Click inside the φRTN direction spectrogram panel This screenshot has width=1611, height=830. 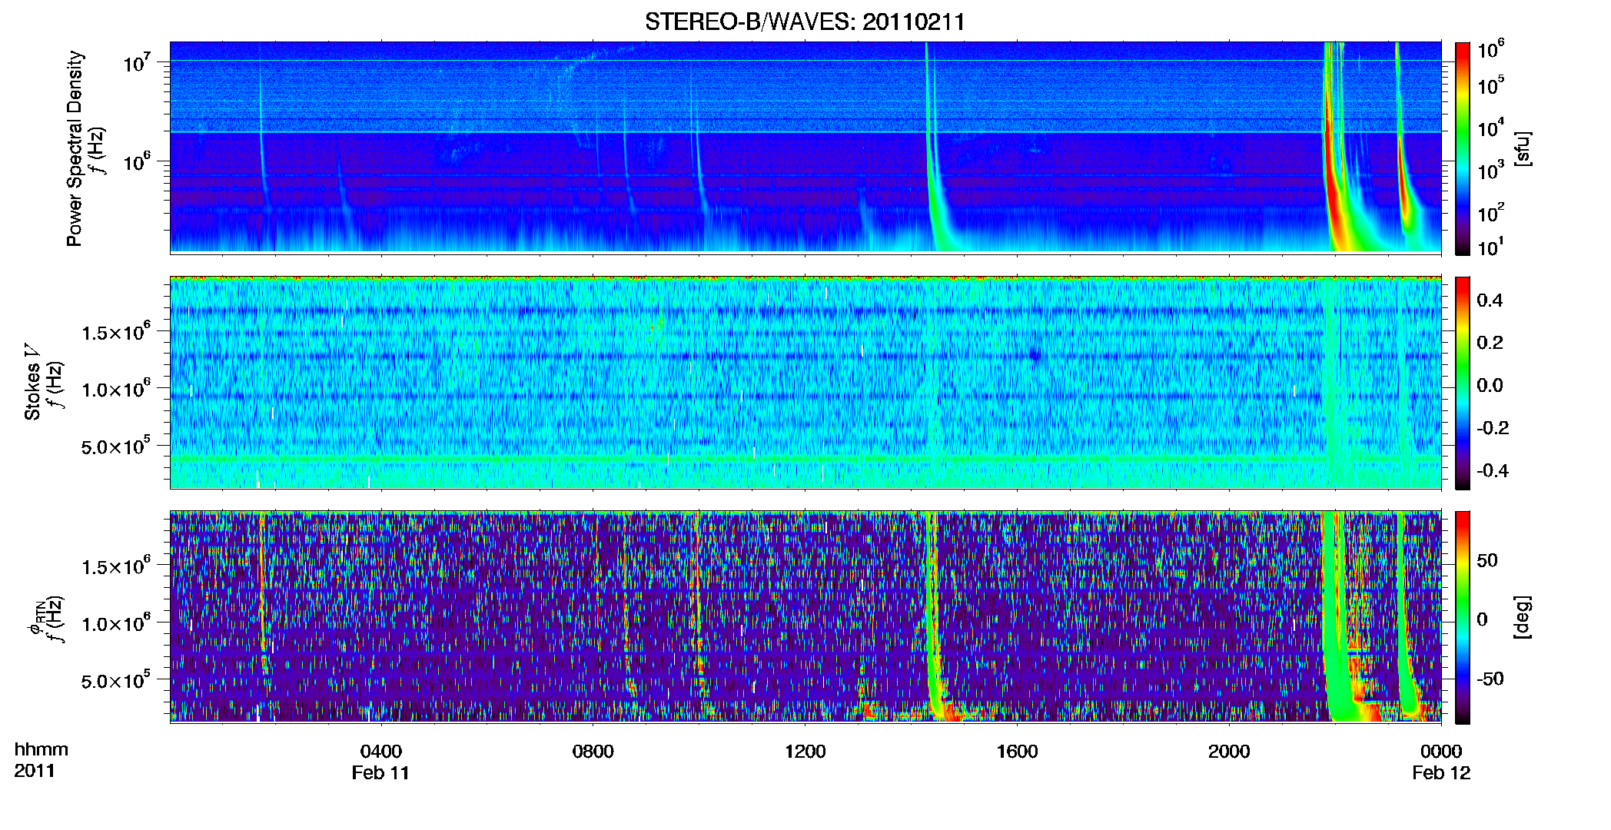click(805, 616)
